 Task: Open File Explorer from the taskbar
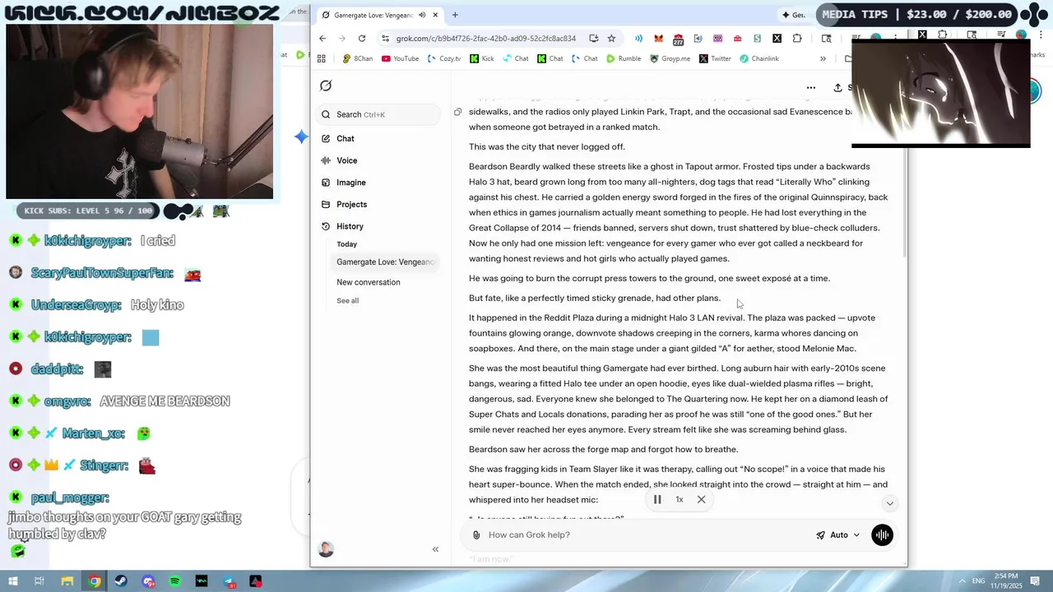click(x=67, y=581)
